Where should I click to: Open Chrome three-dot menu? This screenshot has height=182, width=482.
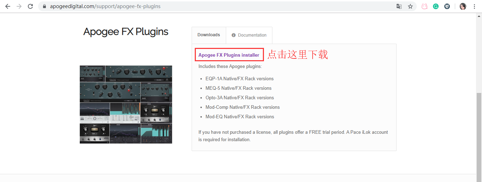[x=474, y=6]
